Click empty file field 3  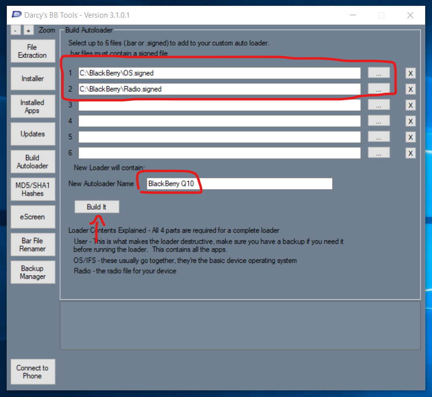(219, 105)
